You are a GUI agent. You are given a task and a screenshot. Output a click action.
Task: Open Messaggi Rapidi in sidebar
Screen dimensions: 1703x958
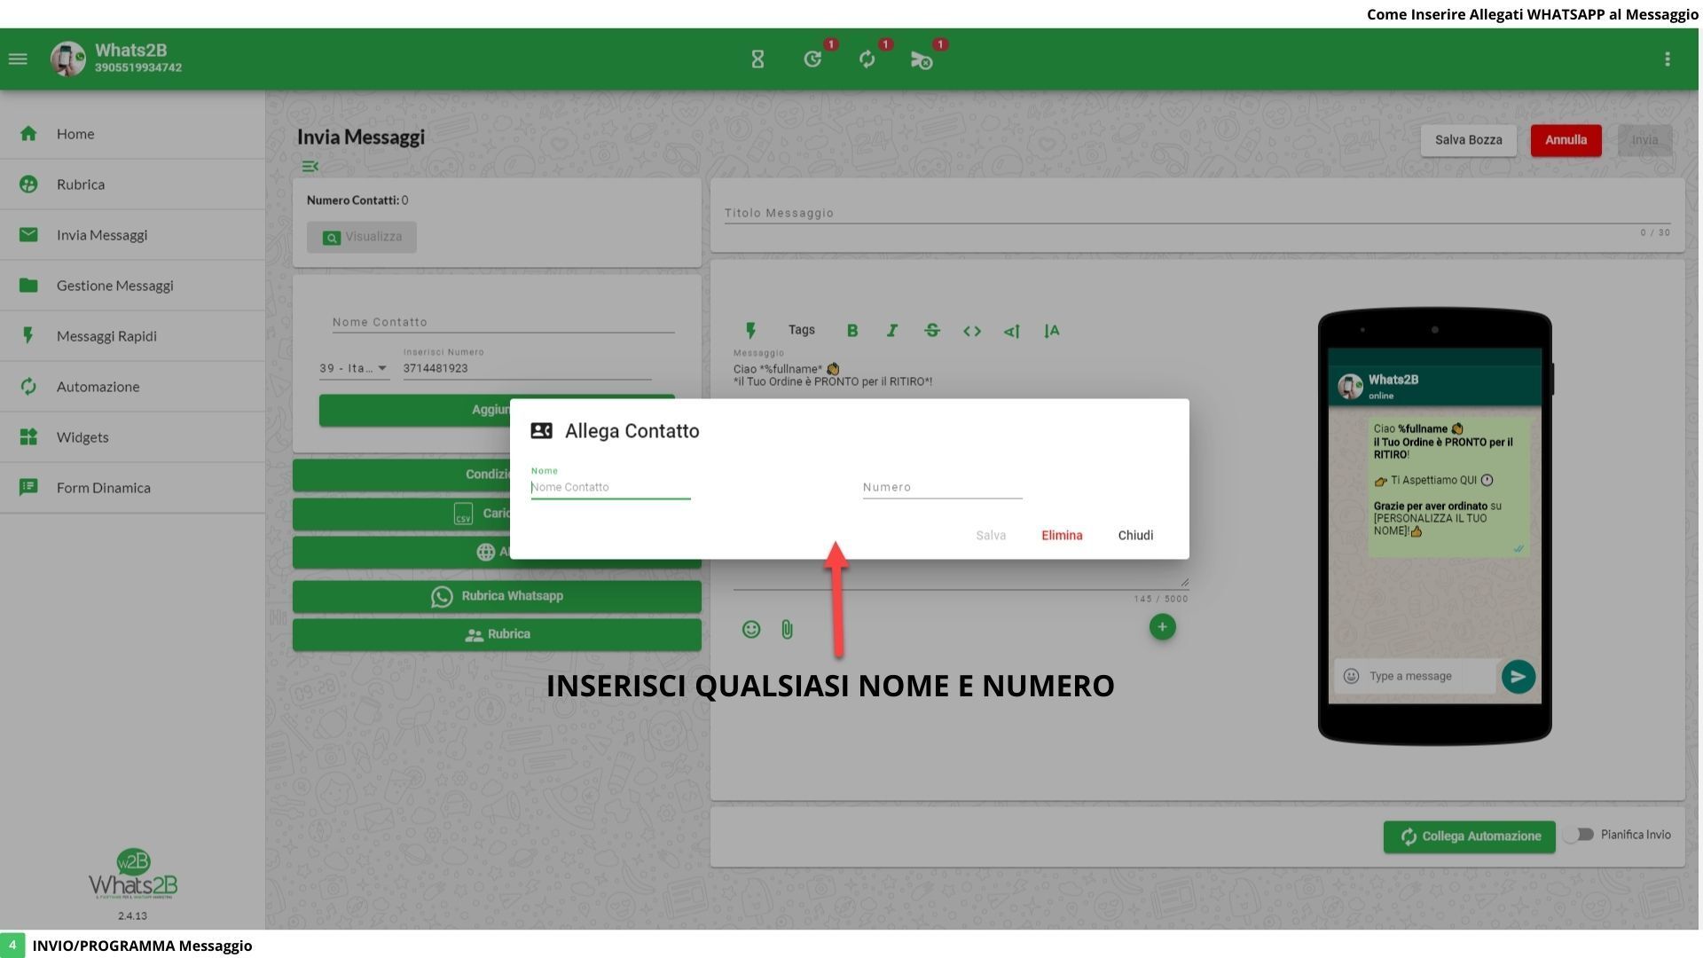(x=133, y=336)
